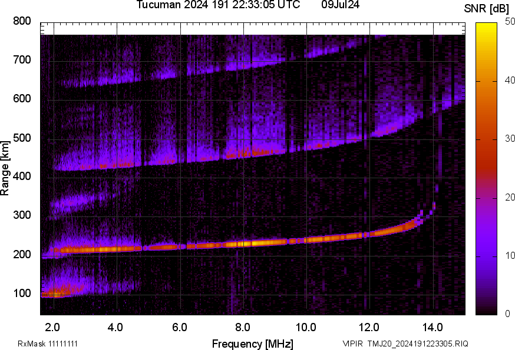Click the colorbar tick label '40'
The image size is (515, 350).
coord(510,81)
